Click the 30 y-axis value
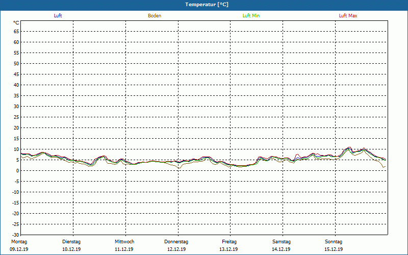This screenshot has height=255, width=408. tap(16, 106)
